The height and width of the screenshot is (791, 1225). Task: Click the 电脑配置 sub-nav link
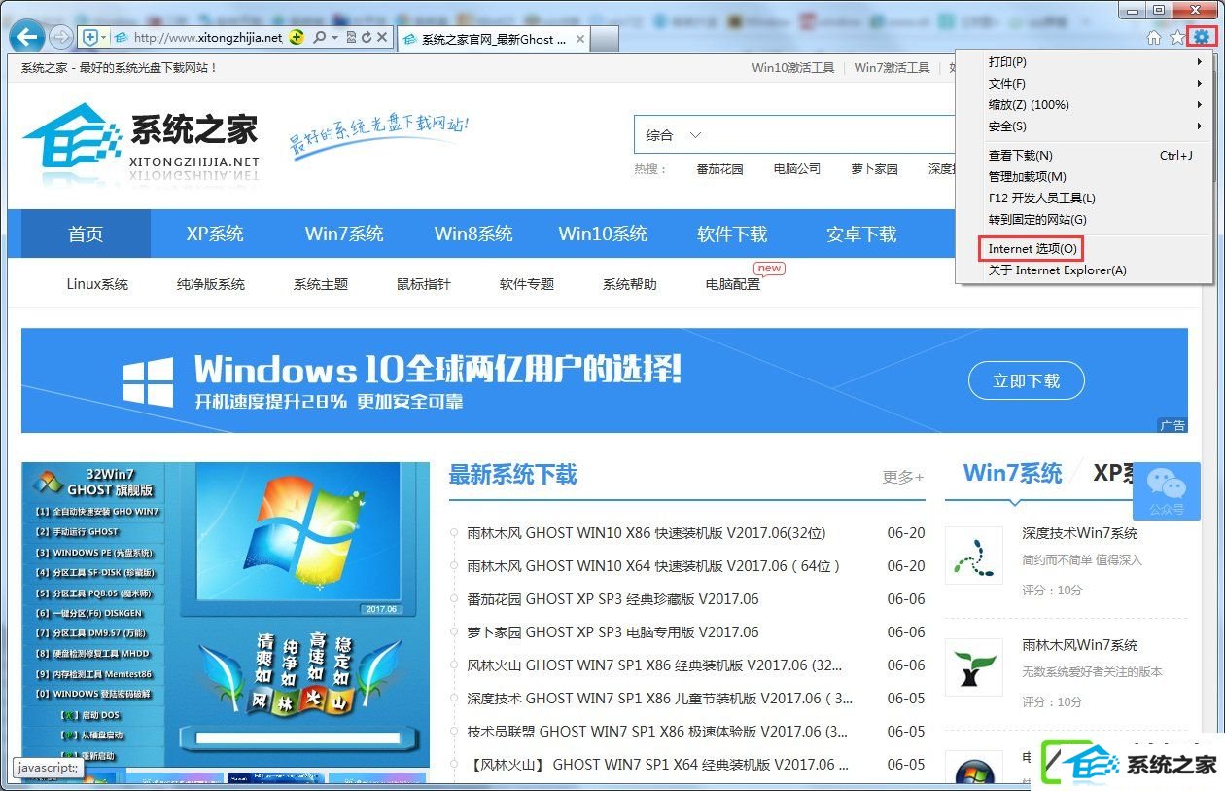[x=733, y=285]
